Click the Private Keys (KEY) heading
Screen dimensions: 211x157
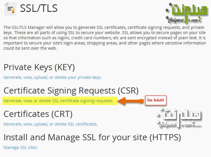(x=39, y=67)
